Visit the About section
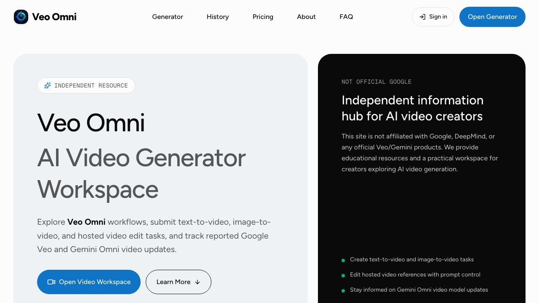This screenshot has width=539, height=303. [306, 17]
